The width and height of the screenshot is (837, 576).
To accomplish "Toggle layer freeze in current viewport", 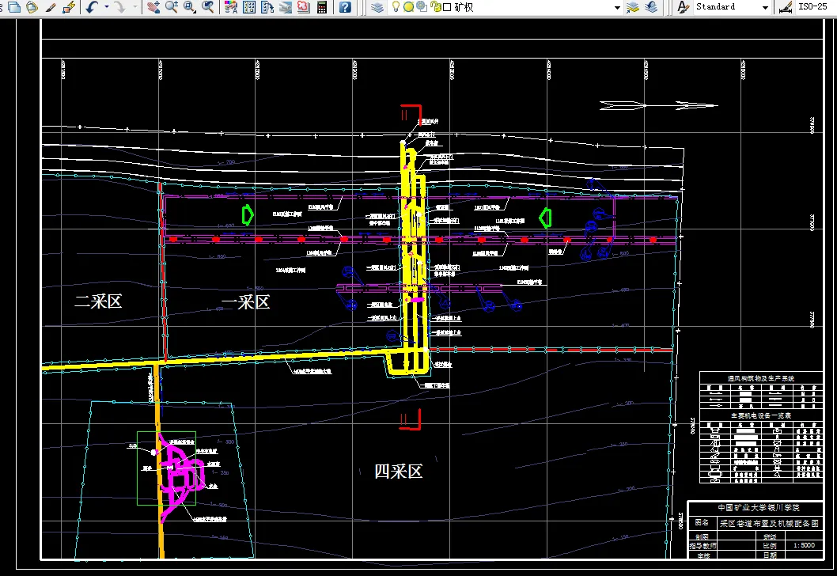I will pyautogui.click(x=422, y=7).
